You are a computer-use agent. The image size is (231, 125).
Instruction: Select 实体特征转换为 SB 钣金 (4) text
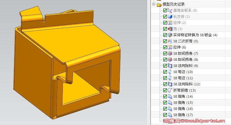(195, 35)
